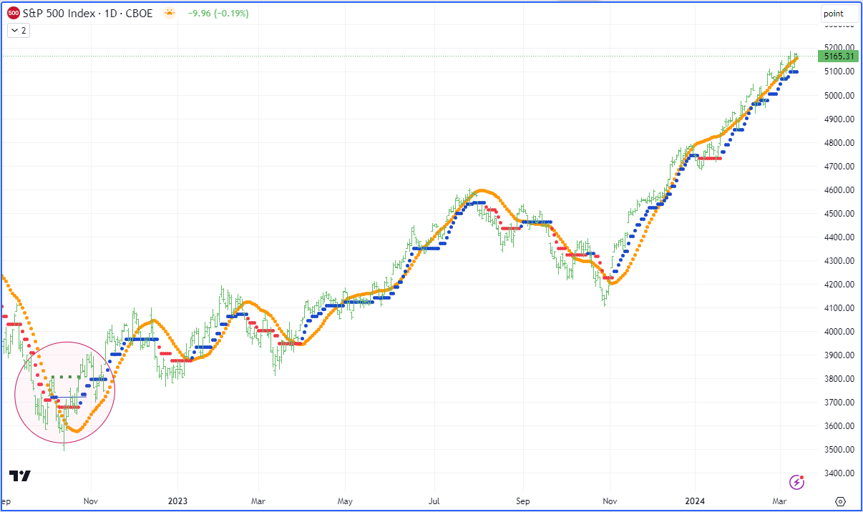This screenshot has width=863, height=512.
Task: Click the 4400.00 price axis label
Action: click(839, 237)
